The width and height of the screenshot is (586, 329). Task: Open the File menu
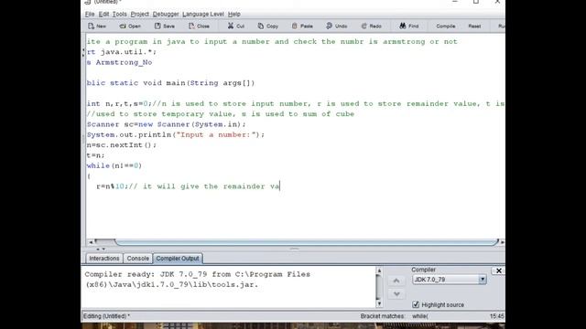point(90,15)
